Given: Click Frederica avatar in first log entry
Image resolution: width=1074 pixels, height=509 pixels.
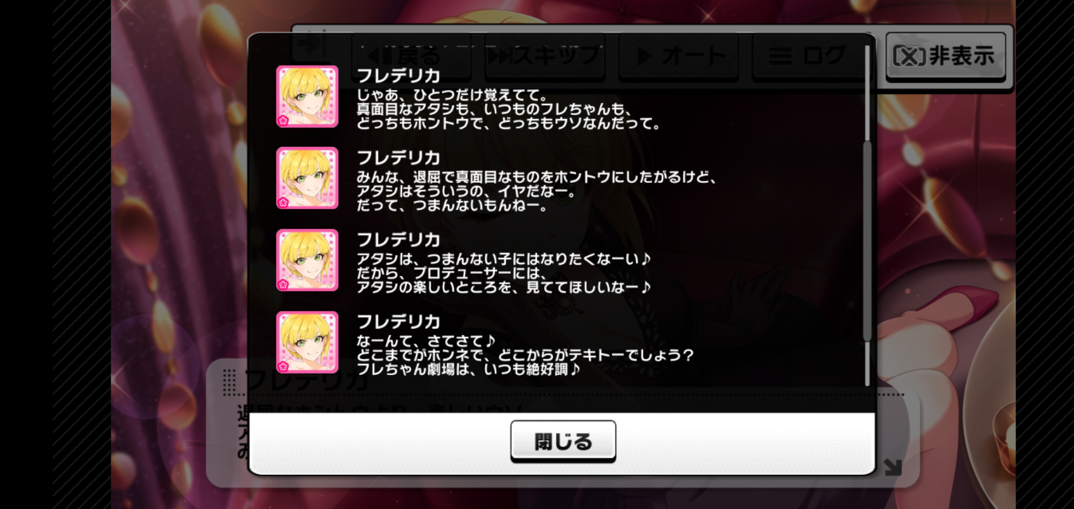Looking at the screenshot, I should tap(307, 97).
